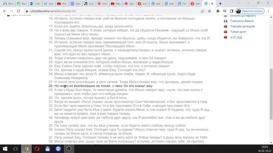Screen dimensions: 273x153
Task: Bookmark this page with the star
Action: pyautogui.click(x=209, y=11)
